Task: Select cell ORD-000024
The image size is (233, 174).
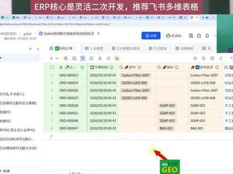Action: pos(69,83)
